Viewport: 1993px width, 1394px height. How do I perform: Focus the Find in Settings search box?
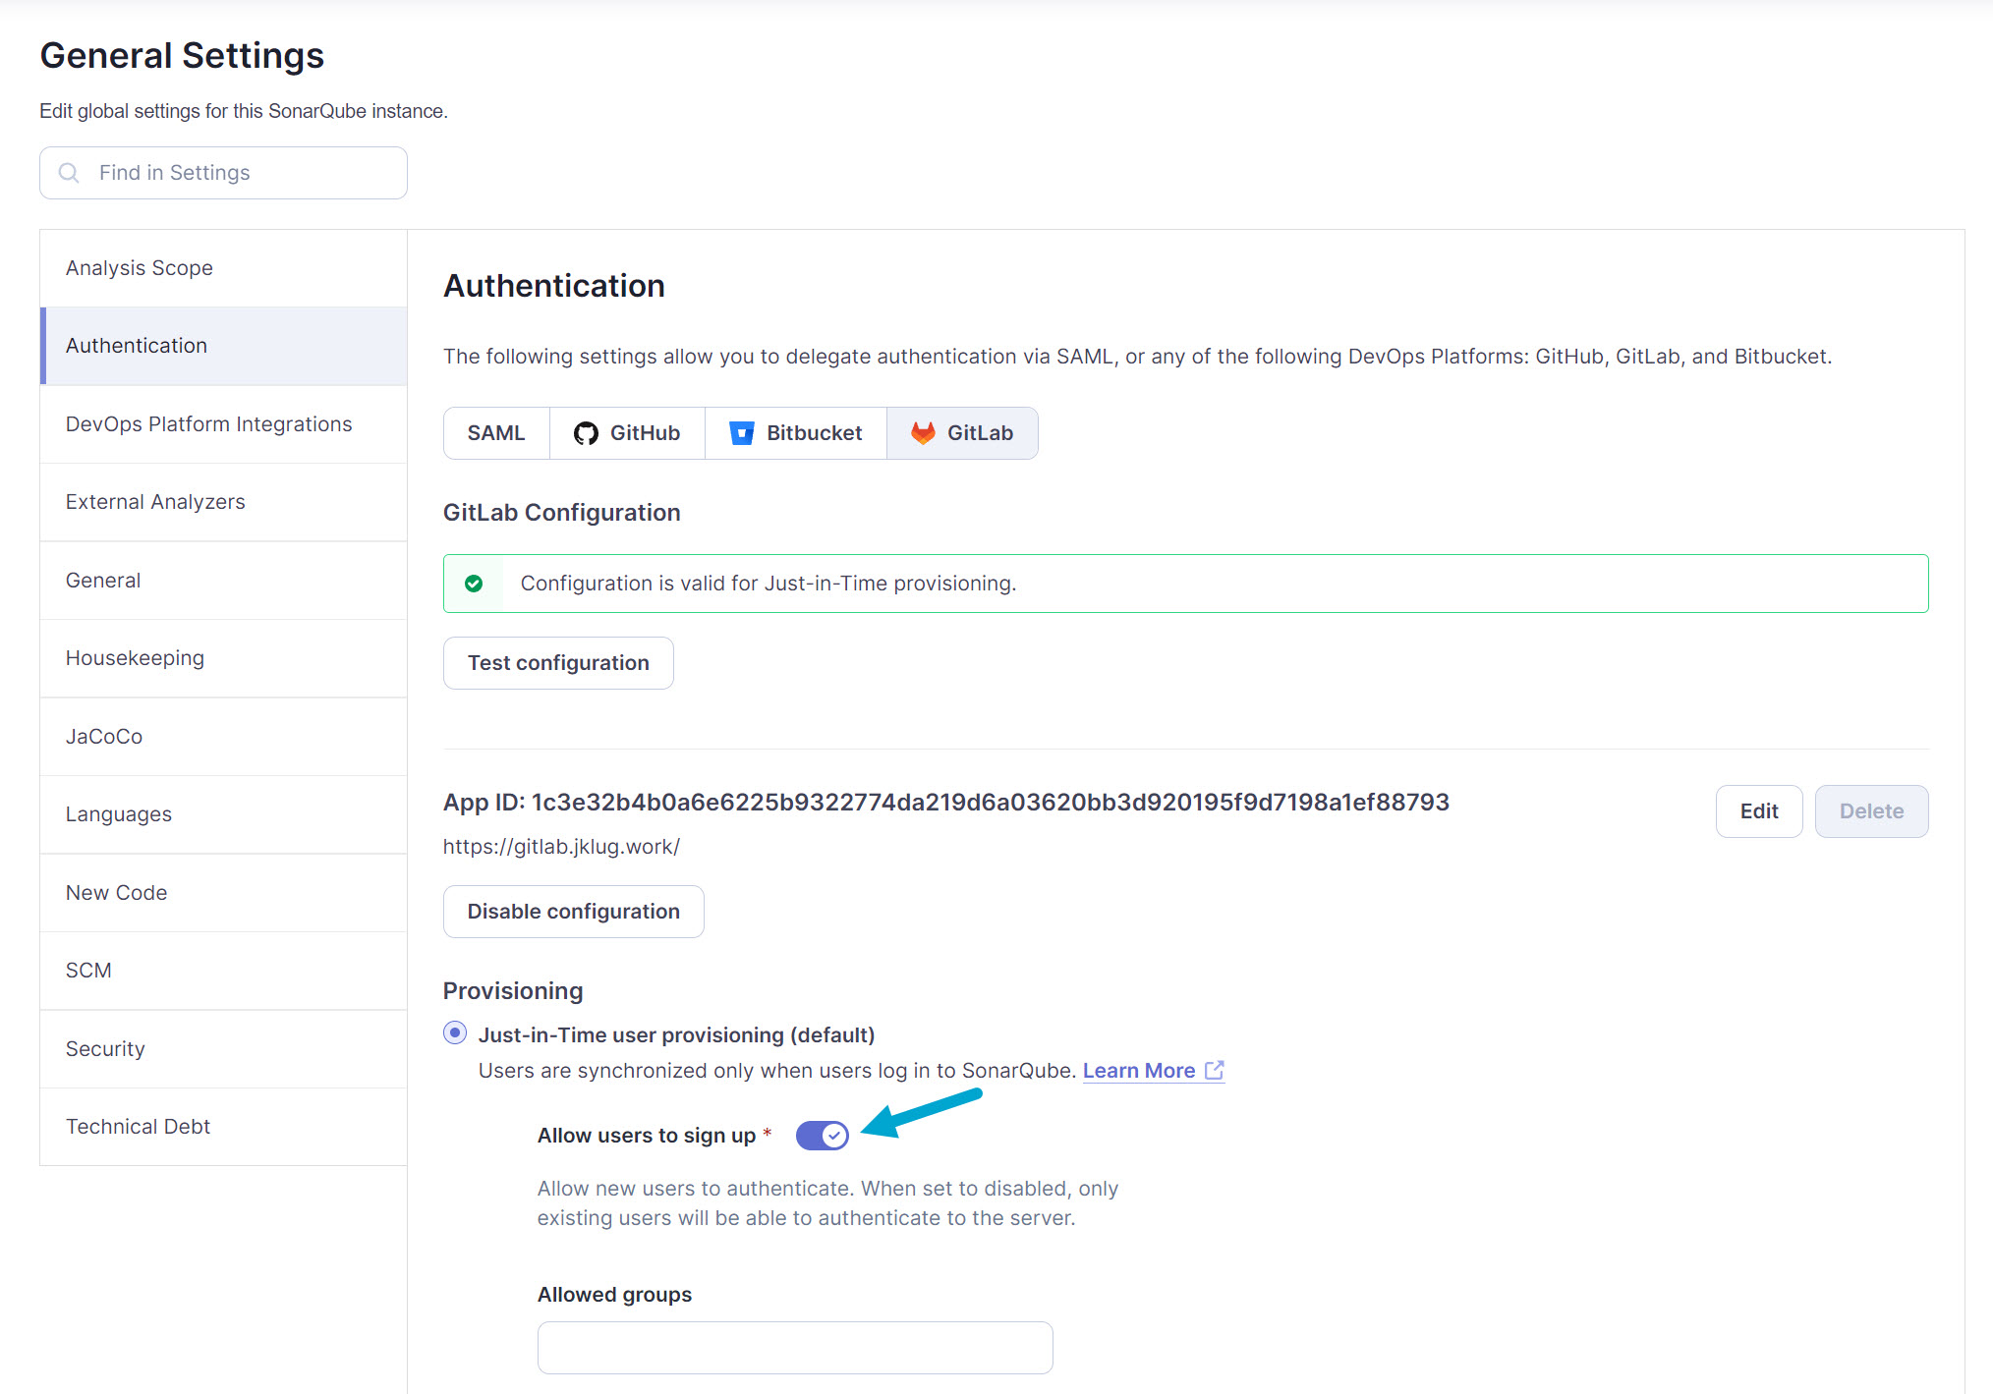point(222,172)
